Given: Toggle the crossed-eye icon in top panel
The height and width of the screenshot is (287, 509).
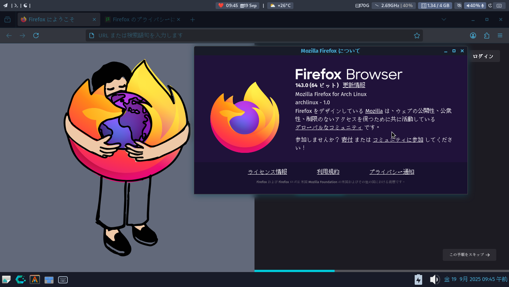Looking at the screenshot, I should point(459,6).
